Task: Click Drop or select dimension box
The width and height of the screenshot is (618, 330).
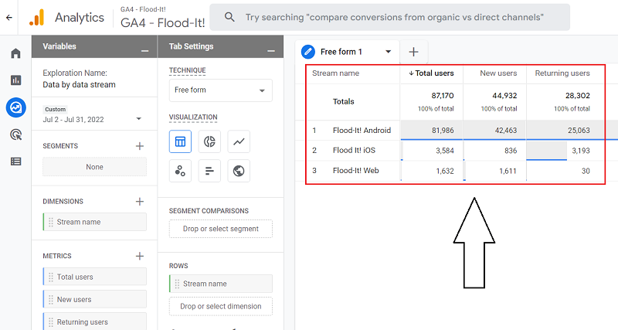Action: (221, 306)
